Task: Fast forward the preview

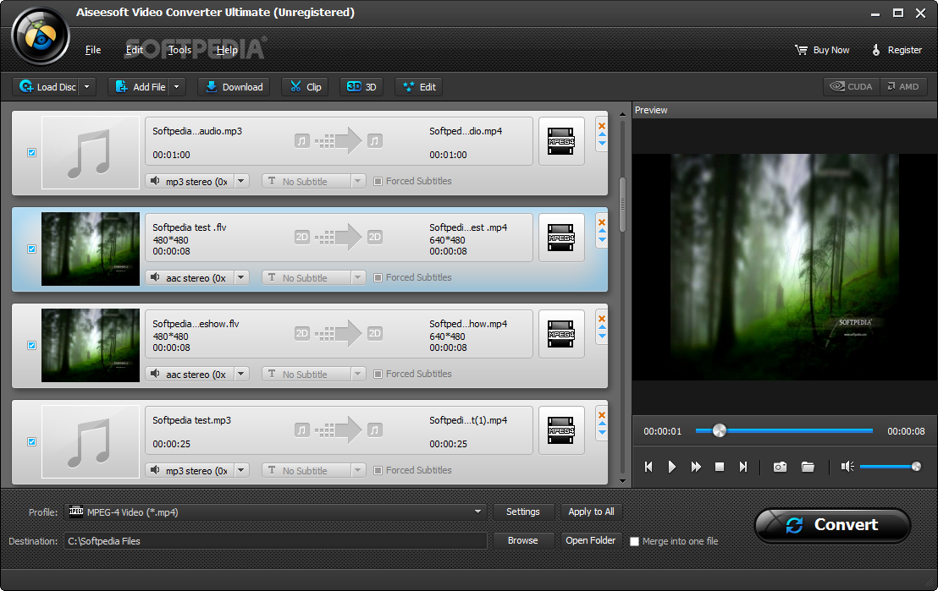Action: pos(696,467)
